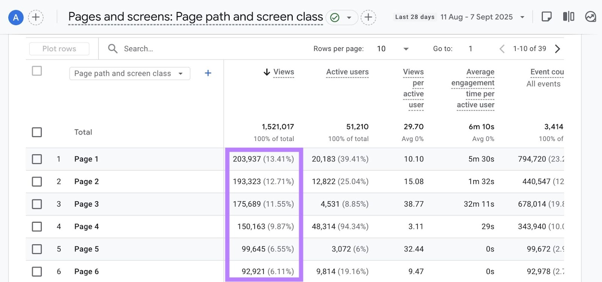The height and width of the screenshot is (282, 602).
Task: Open the customize report note icon
Action: (546, 17)
